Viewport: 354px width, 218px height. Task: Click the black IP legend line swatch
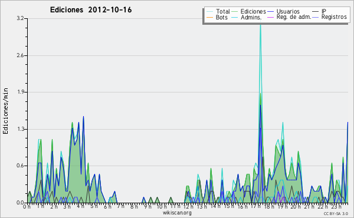(x=316, y=12)
